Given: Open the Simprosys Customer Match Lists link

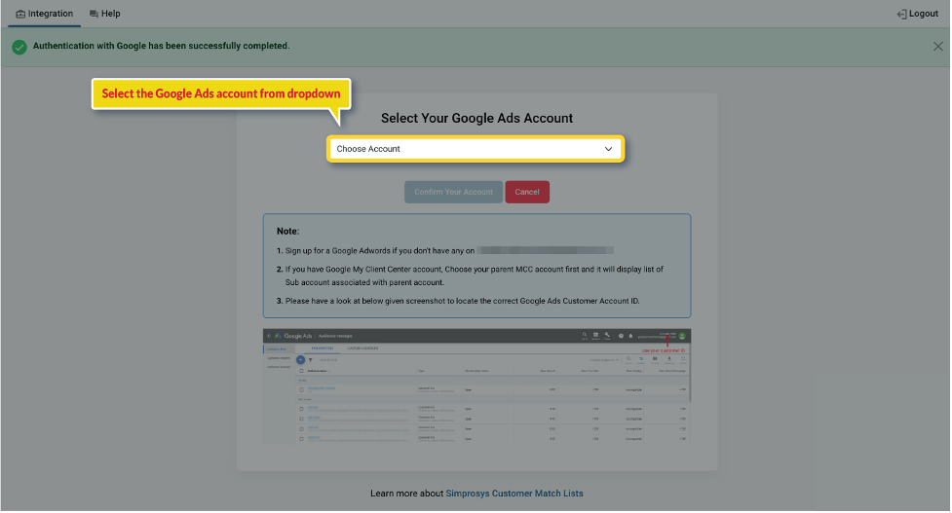Looking at the screenshot, I should coord(514,493).
